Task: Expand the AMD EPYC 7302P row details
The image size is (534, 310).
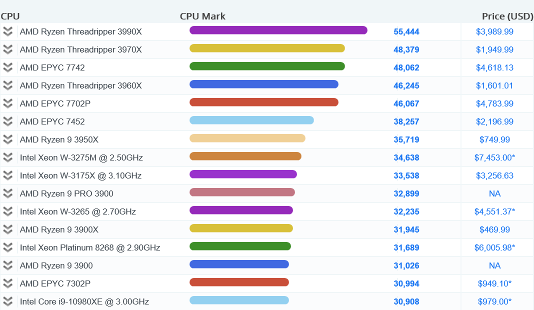Action: pos(7,283)
